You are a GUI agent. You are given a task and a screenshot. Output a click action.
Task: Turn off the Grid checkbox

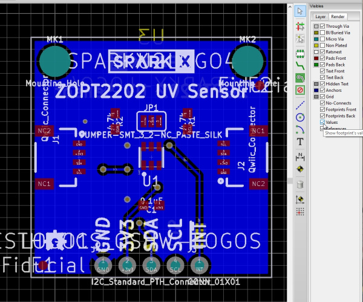pyautogui.click(x=322, y=97)
